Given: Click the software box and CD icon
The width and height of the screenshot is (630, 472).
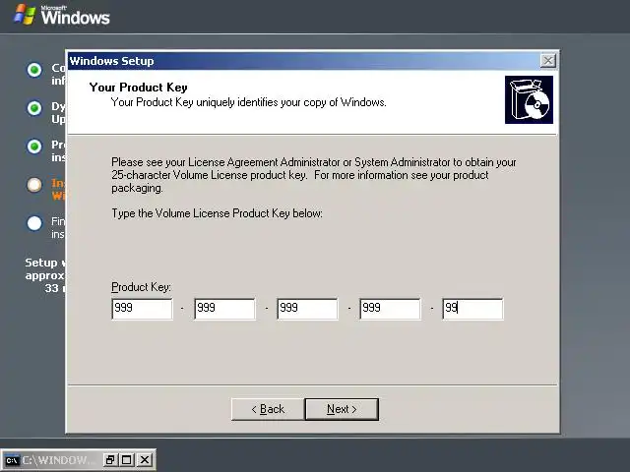Looking at the screenshot, I should (529, 100).
